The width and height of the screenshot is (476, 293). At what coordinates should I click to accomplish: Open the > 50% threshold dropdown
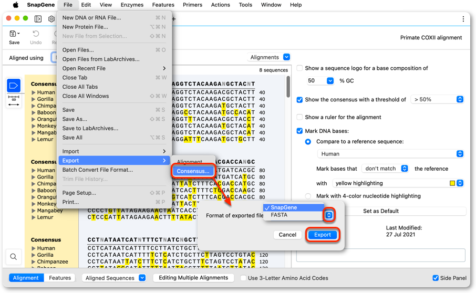tap(437, 99)
